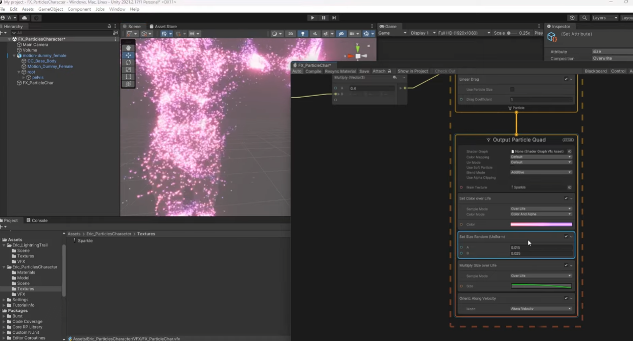
Task: Disable the Set Color over Life block
Action: [x=566, y=198]
